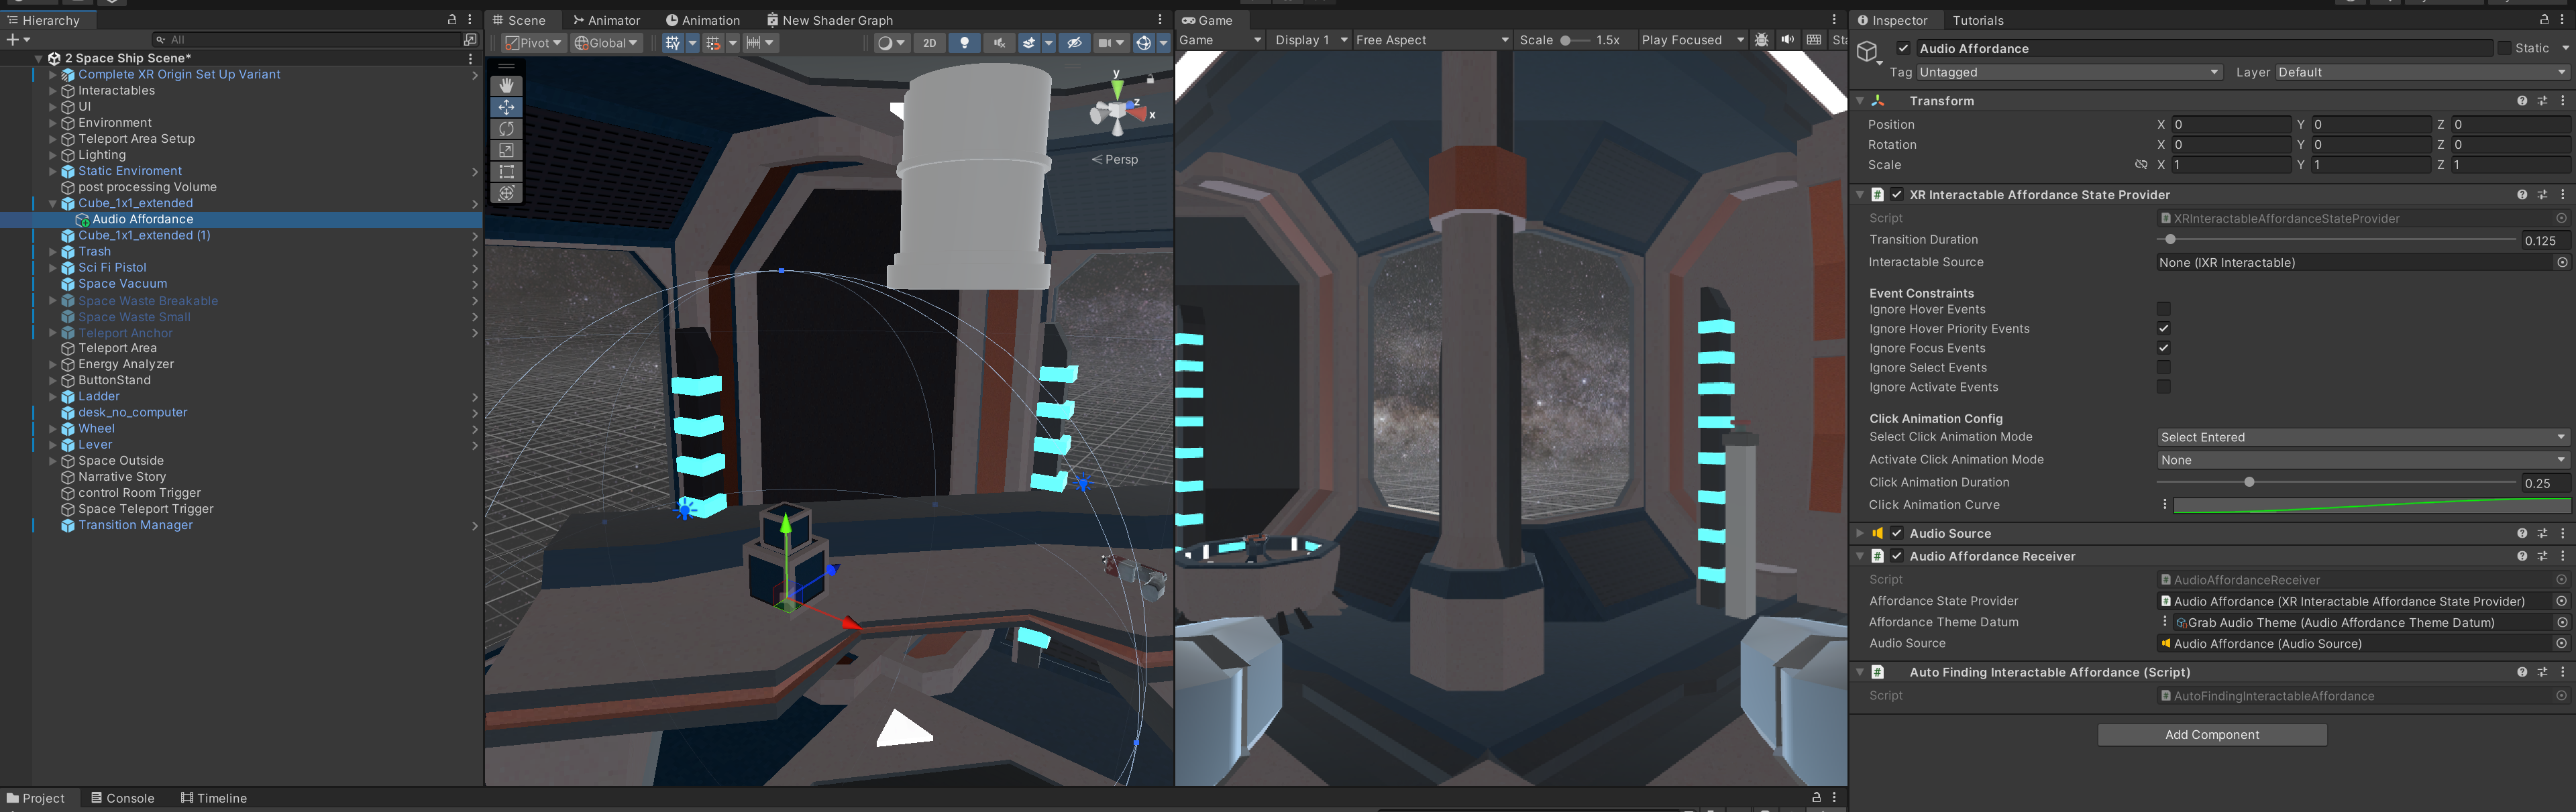Mute game view audio speaker icon
2576x812 pixels.
(1787, 40)
